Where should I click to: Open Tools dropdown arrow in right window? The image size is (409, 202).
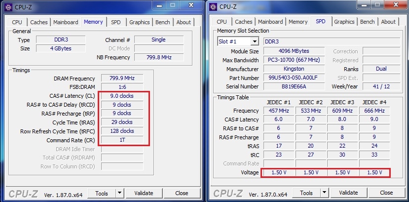(x=325, y=193)
